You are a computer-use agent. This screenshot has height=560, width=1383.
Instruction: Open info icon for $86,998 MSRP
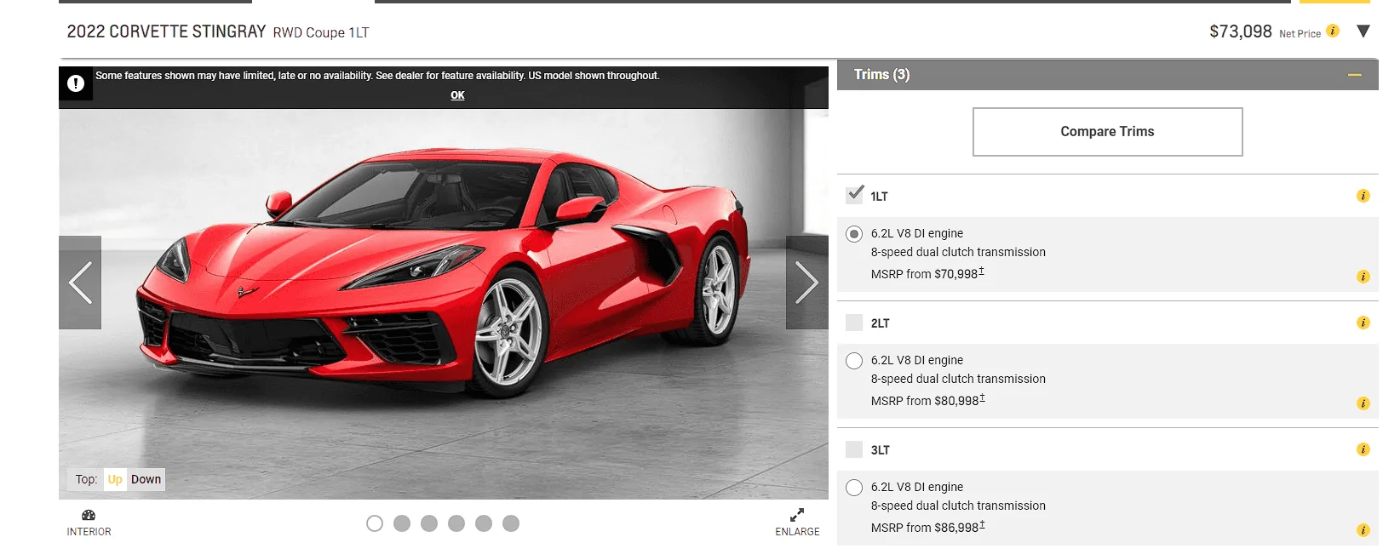(1363, 530)
